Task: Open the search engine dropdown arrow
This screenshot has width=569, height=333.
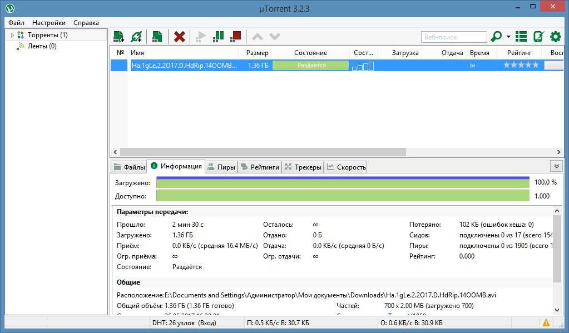Action: pos(508,37)
